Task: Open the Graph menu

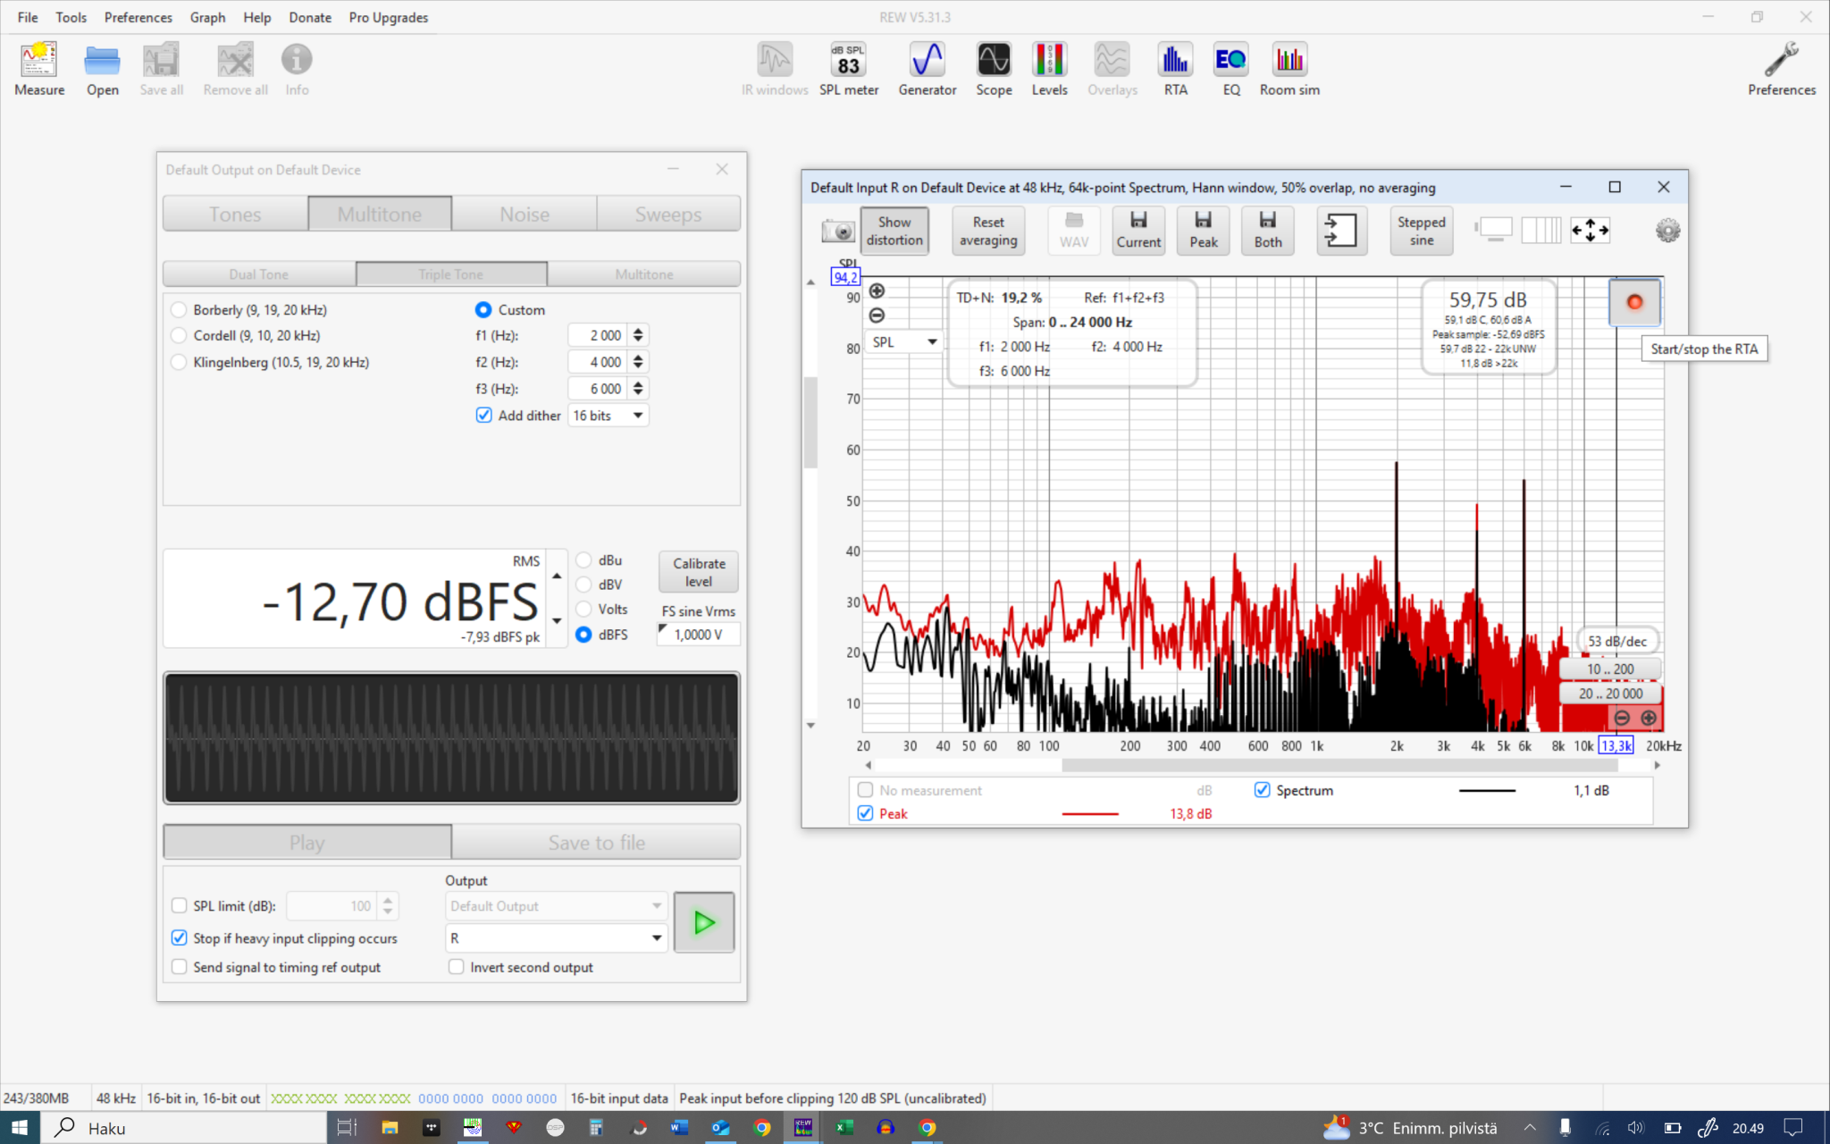Action: pyautogui.click(x=207, y=17)
